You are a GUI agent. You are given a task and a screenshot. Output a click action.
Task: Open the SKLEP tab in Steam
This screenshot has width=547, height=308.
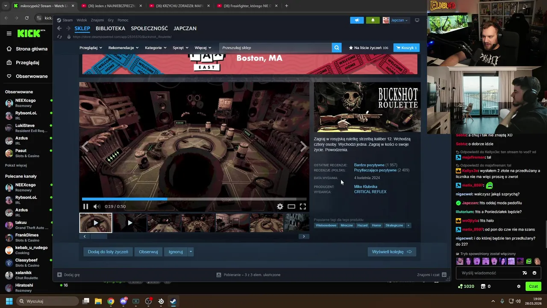(x=82, y=28)
